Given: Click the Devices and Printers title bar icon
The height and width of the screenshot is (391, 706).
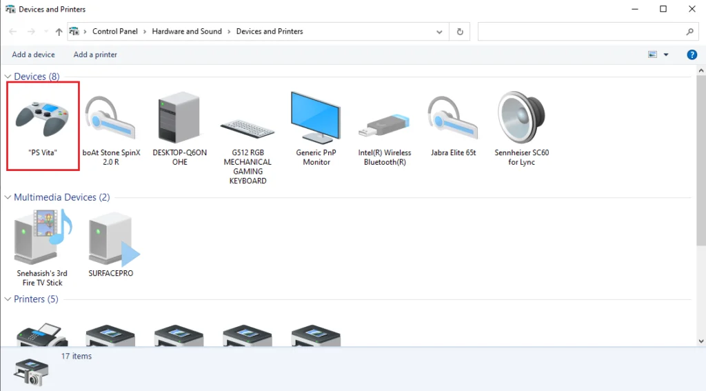Looking at the screenshot, I should pos(10,9).
